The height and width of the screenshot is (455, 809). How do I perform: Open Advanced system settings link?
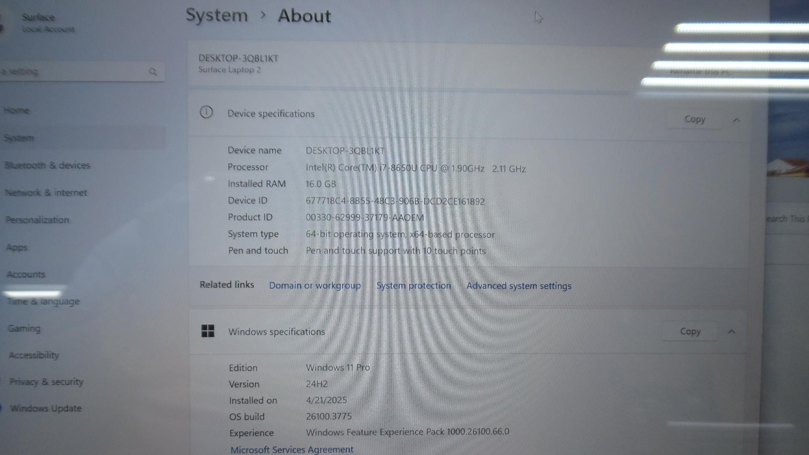pos(519,286)
